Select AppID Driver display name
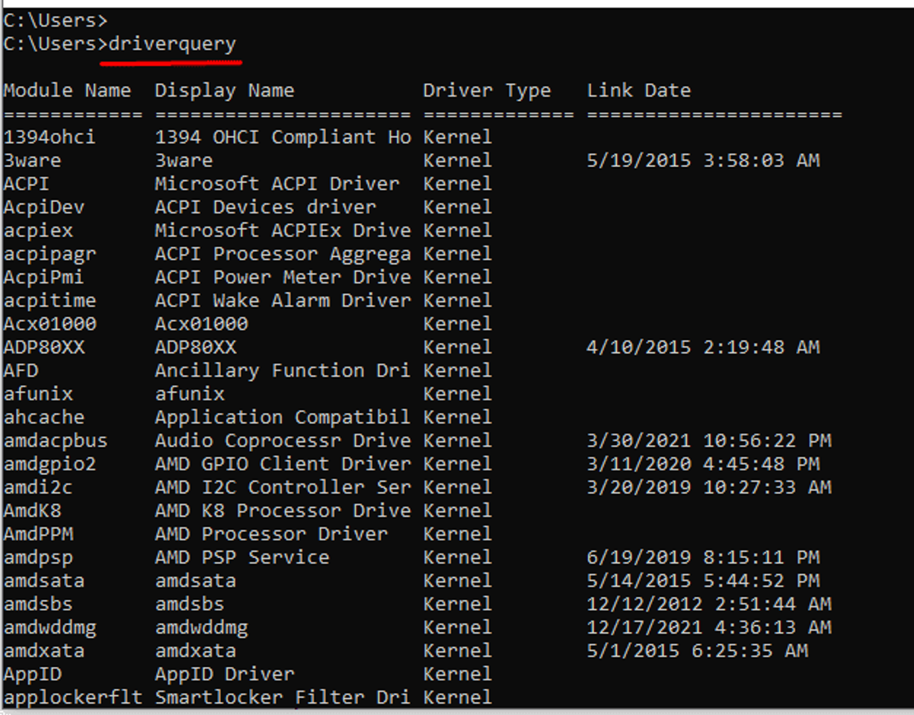The image size is (914, 715). coord(224,675)
